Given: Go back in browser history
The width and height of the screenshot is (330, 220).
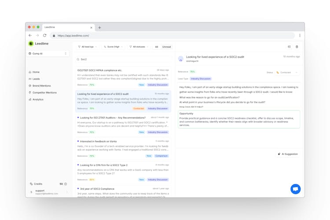Looking at the screenshot, I should (x=30, y=36).
